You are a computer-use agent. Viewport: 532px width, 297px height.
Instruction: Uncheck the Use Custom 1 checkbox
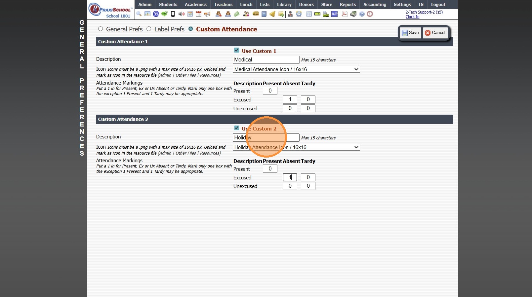236,50
